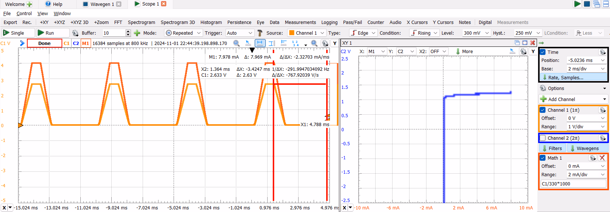Open the Mode Repeated dropdown

[183, 33]
